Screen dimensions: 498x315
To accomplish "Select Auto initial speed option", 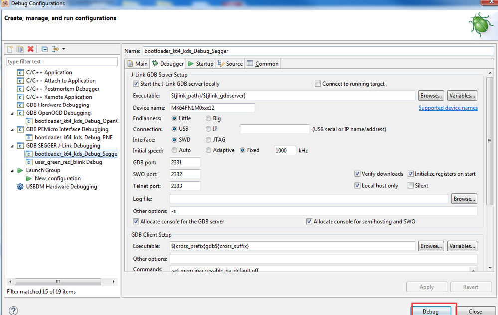I will click(174, 150).
